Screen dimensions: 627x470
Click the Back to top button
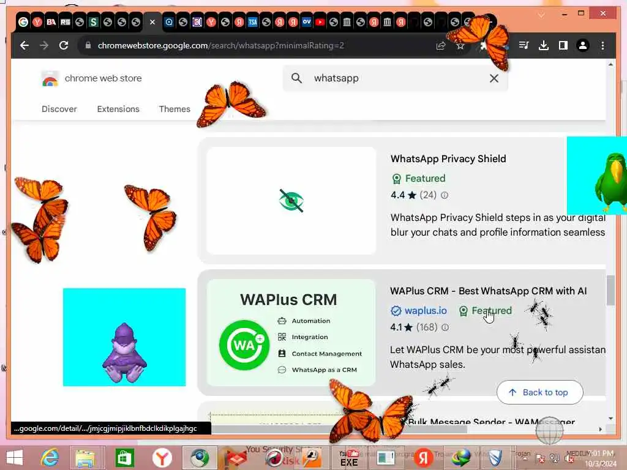point(540,392)
